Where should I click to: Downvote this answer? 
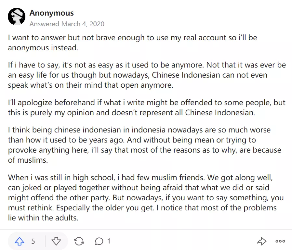(x=56, y=241)
